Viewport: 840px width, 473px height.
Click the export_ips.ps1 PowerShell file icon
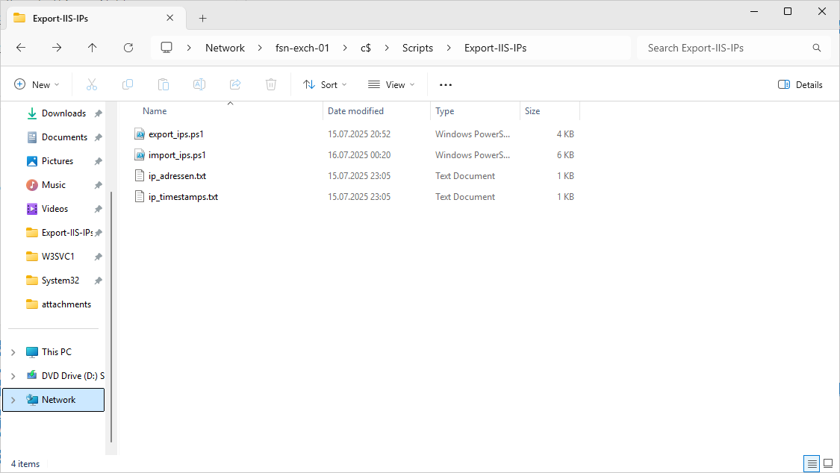tap(140, 134)
